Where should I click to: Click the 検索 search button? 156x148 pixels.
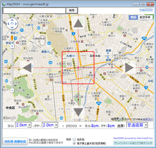72,10
